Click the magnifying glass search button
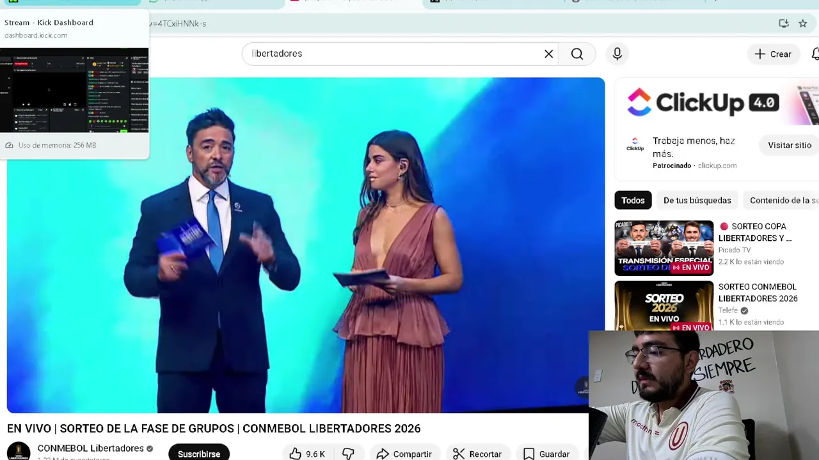The height and width of the screenshot is (460, 819). click(x=577, y=54)
